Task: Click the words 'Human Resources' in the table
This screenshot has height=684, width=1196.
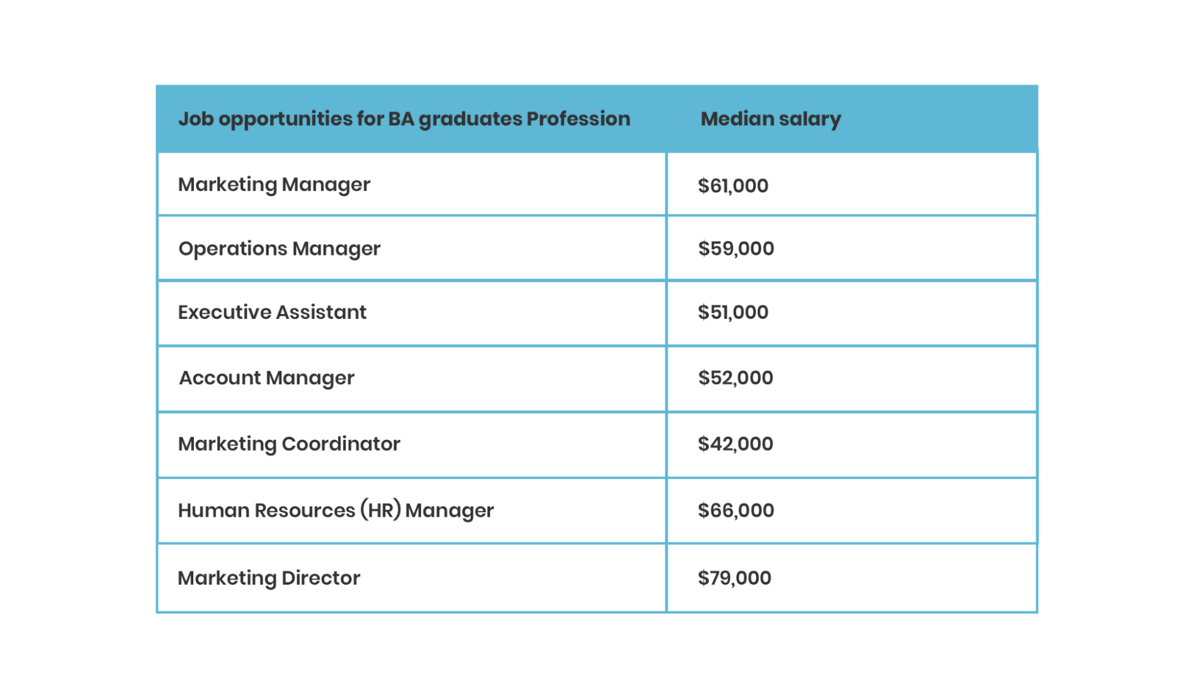Action: click(266, 510)
